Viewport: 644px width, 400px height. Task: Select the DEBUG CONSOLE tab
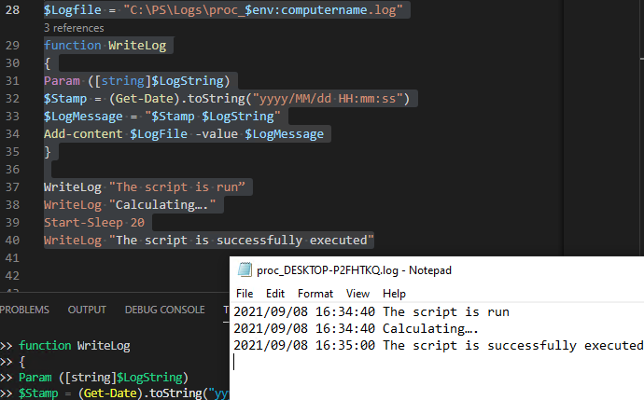coord(164,310)
